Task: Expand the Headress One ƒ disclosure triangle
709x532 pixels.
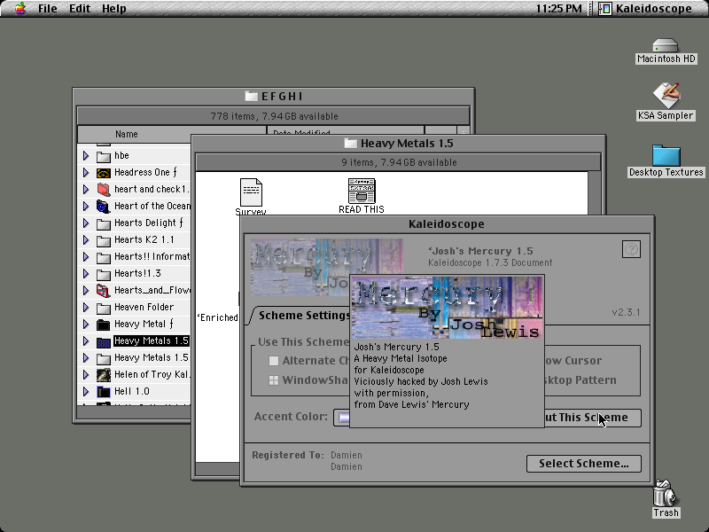Action: [86, 172]
